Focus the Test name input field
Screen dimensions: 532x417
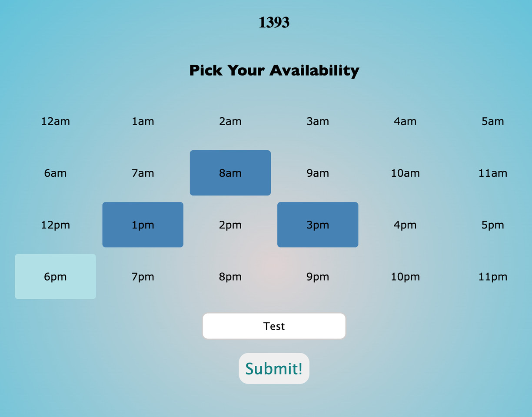(274, 326)
